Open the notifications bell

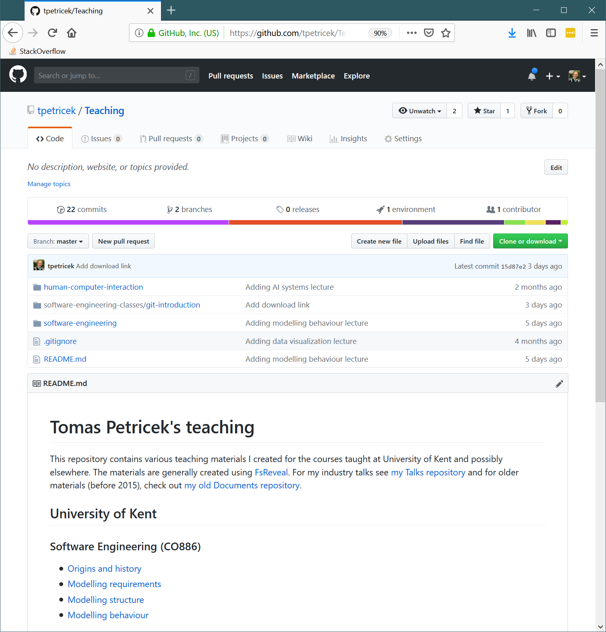532,75
